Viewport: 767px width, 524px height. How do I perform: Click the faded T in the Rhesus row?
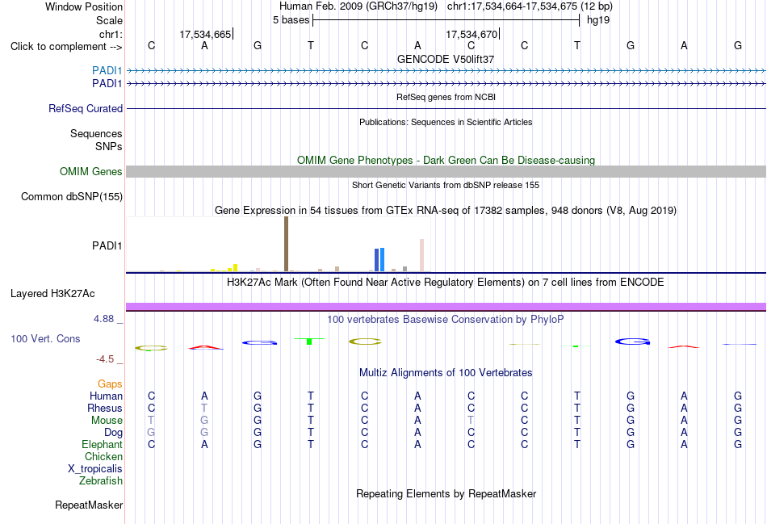click(204, 408)
